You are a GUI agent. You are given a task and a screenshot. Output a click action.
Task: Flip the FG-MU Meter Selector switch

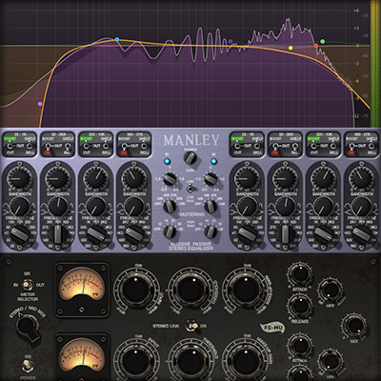coord(28,284)
